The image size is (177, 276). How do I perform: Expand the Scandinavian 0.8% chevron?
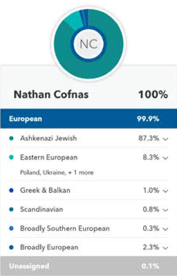pyautogui.click(x=165, y=210)
